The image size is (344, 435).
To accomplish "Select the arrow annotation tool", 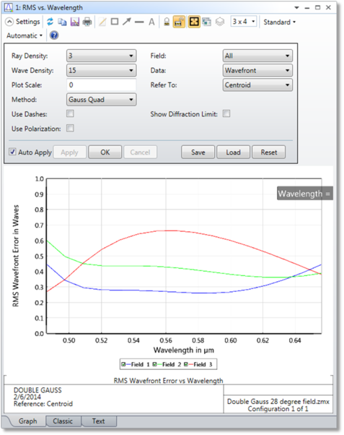I will [x=127, y=22].
